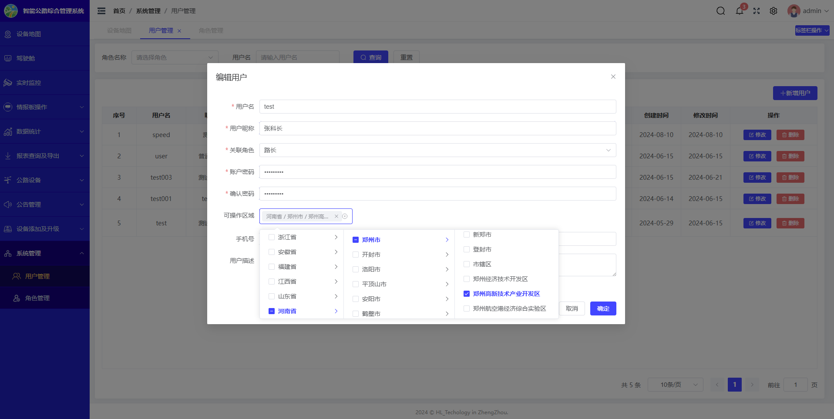Collapse sidebar with hamburger menu icon
The width and height of the screenshot is (834, 419).
pos(101,11)
